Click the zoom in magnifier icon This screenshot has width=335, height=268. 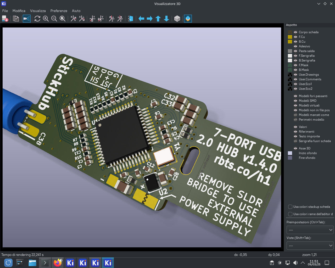click(46, 19)
